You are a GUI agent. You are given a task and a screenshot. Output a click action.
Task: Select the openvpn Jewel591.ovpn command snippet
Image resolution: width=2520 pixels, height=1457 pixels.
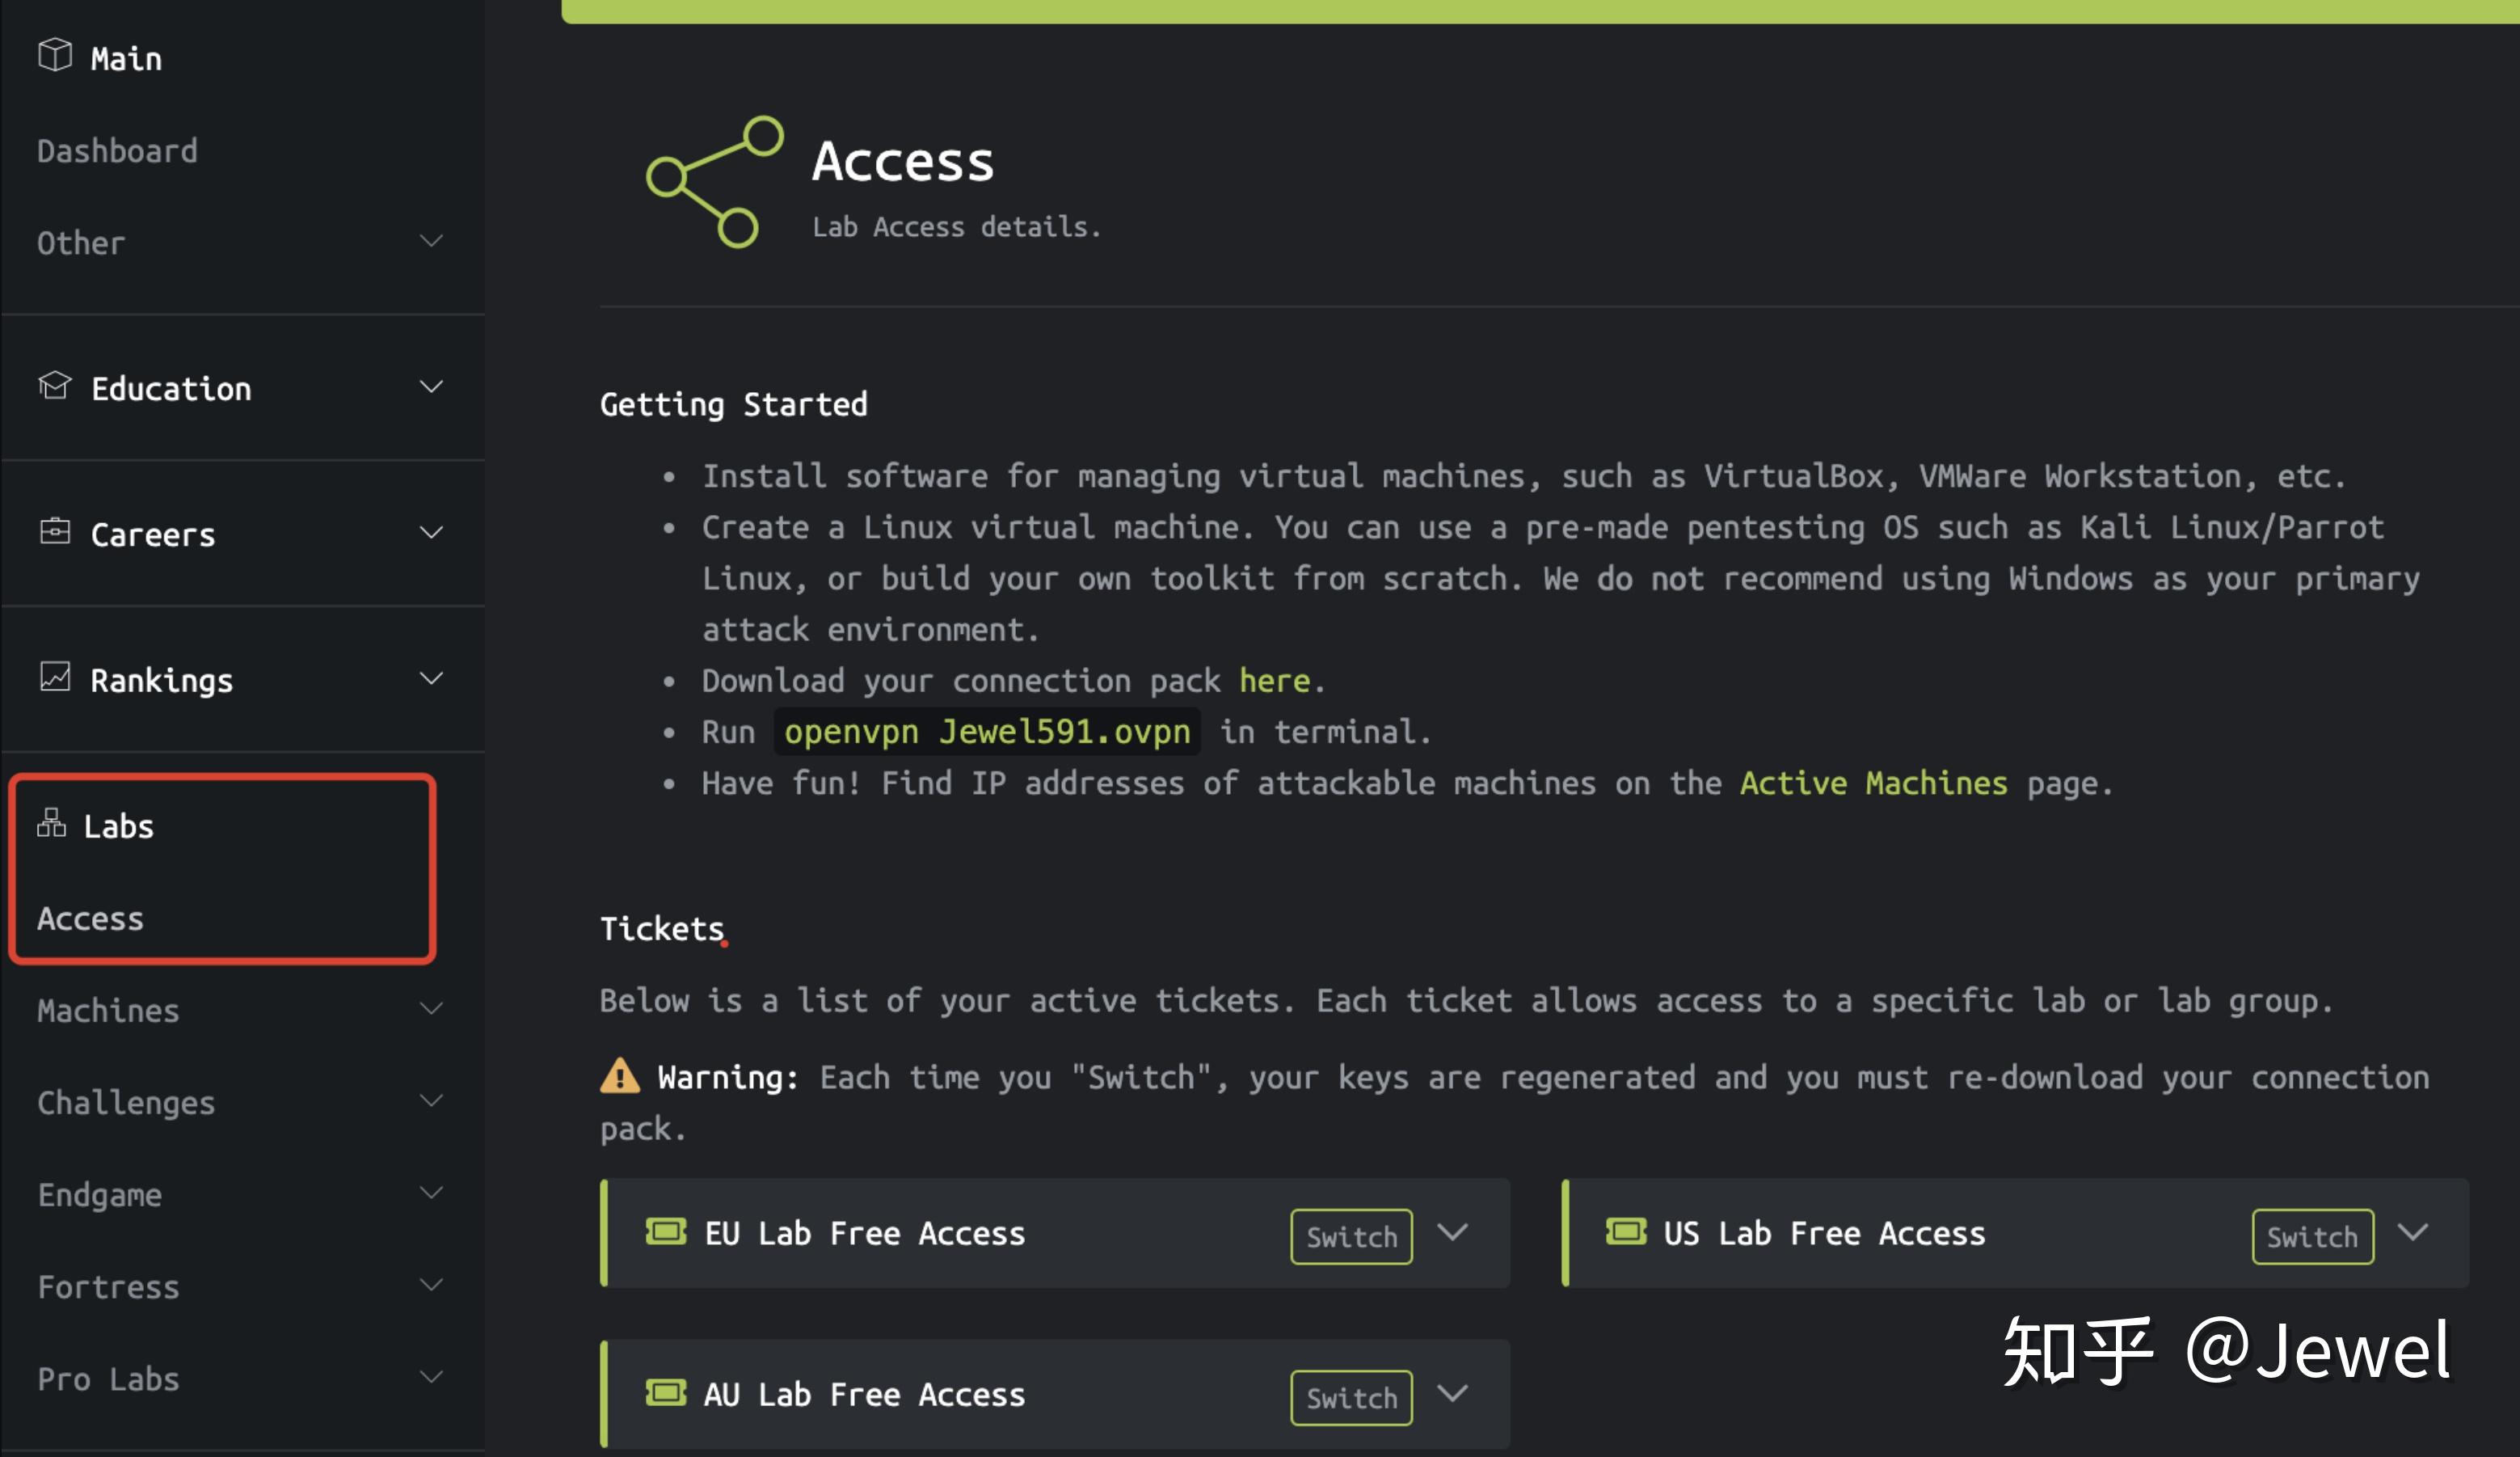click(986, 730)
